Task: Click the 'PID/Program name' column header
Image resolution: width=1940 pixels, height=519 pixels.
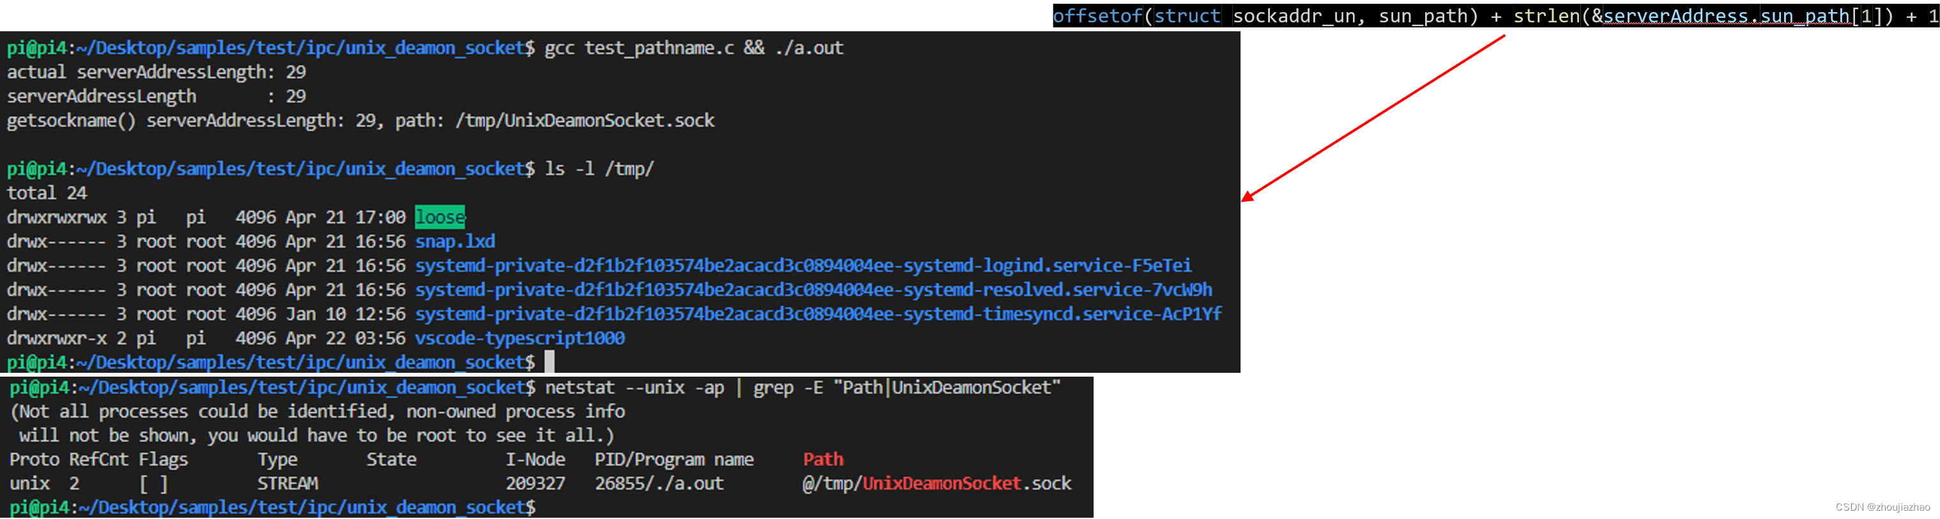Action: pyautogui.click(x=674, y=459)
